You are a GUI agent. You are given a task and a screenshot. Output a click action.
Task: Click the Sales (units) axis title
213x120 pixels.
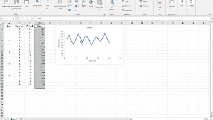(x=59, y=44)
